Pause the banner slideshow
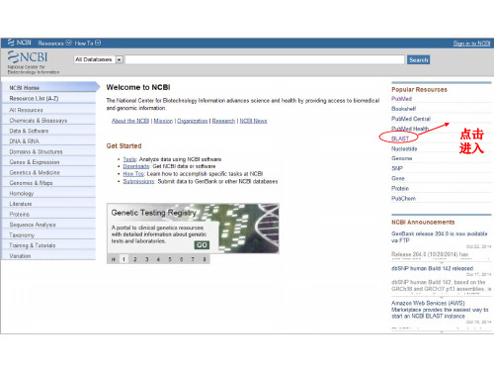Screen dimensions: 494x371 (x=113, y=259)
